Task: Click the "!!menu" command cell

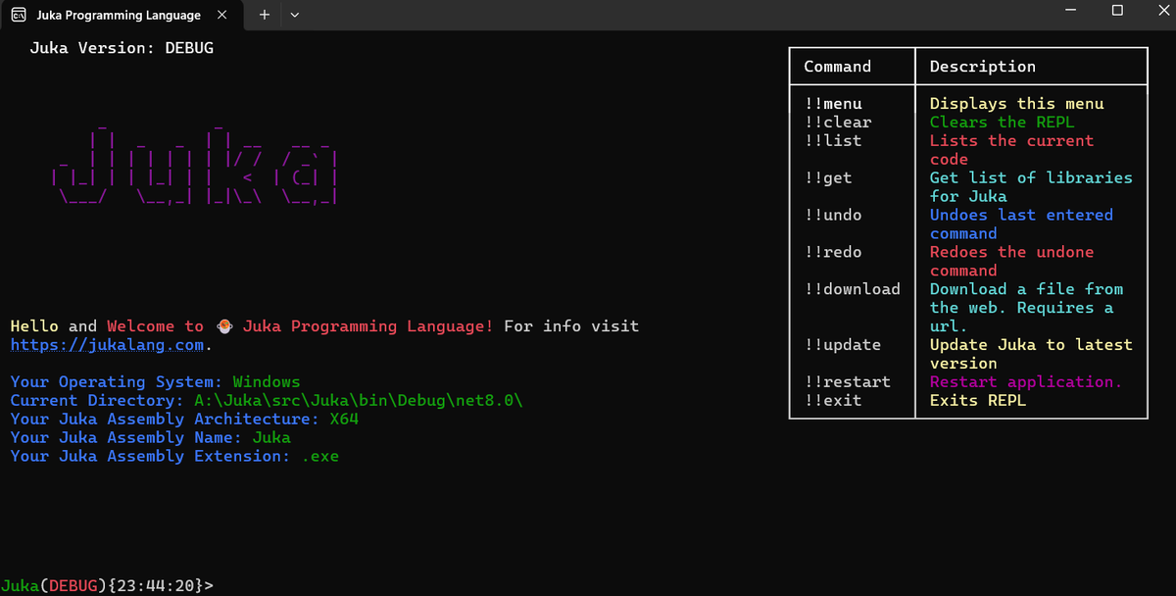Action: (833, 104)
